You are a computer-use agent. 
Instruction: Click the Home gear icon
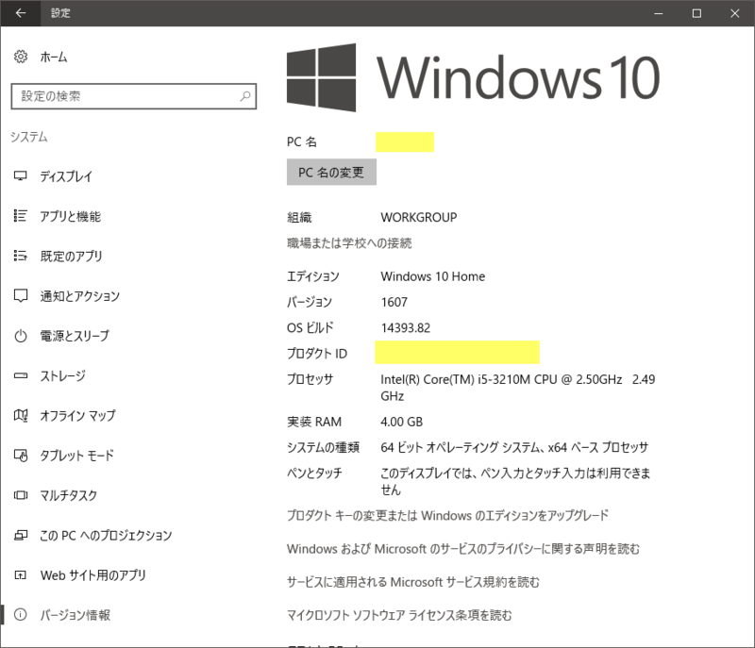pos(20,57)
